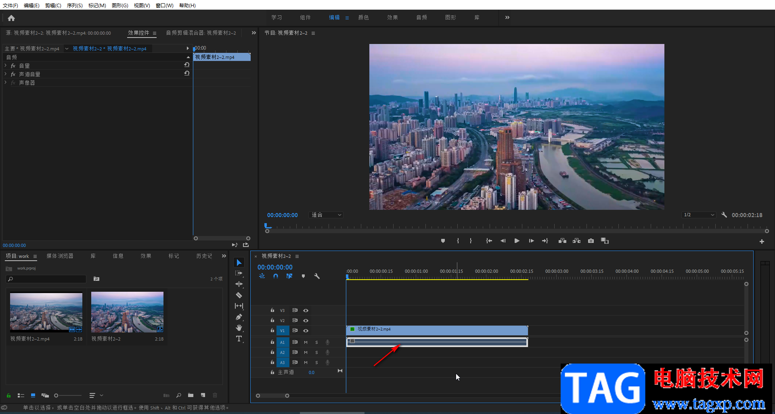Viewport: 775px width, 414px height.
Task: Toggle lock on track V1
Action: pos(272,330)
